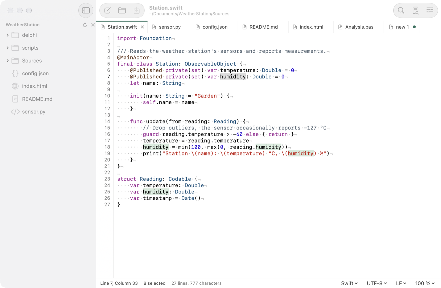Toggle the sidebar visibility button
This screenshot has width=441, height=288.
86,10
